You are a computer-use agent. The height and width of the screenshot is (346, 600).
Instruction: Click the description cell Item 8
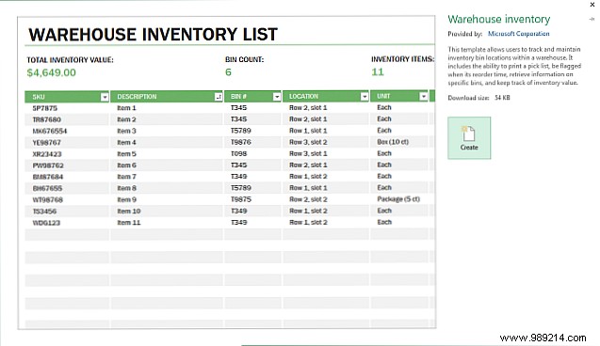click(126, 188)
